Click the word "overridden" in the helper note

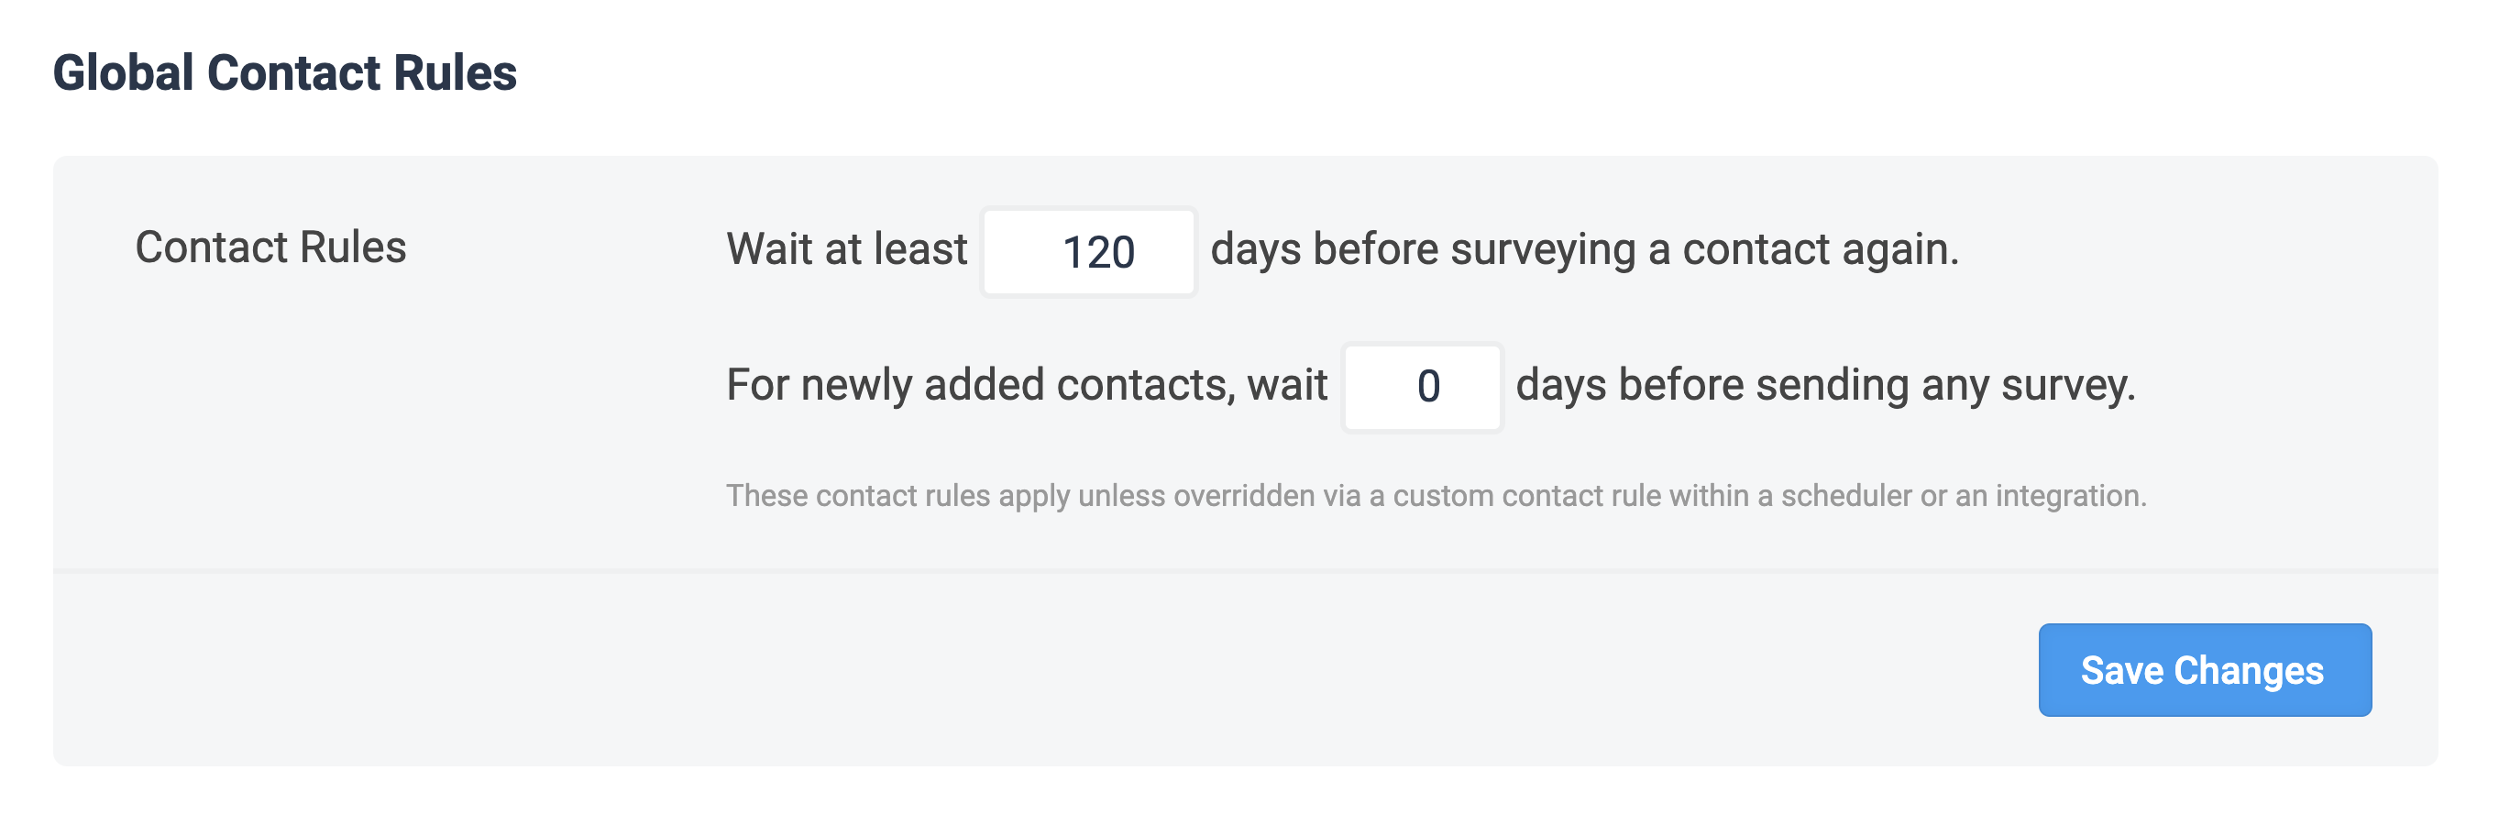click(x=1244, y=496)
